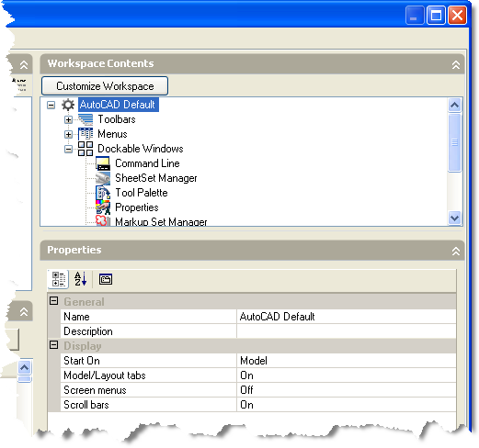The height and width of the screenshot is (448, 479).
Task: Click the Description property label
Action: pos(88,331)
